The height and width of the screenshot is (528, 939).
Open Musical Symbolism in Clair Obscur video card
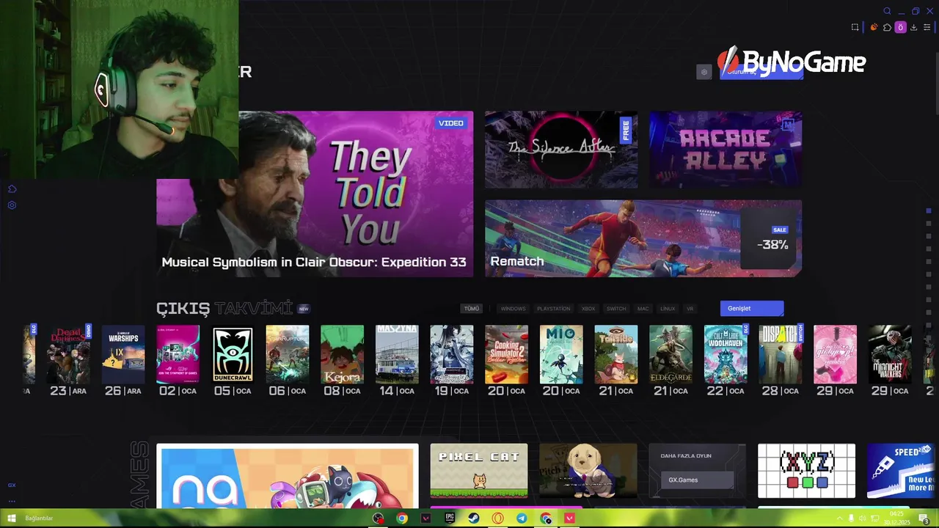(x=315, y=194)
